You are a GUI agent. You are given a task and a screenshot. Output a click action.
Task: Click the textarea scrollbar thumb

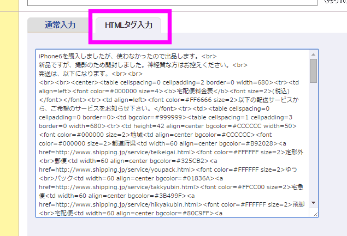[314, 70]
